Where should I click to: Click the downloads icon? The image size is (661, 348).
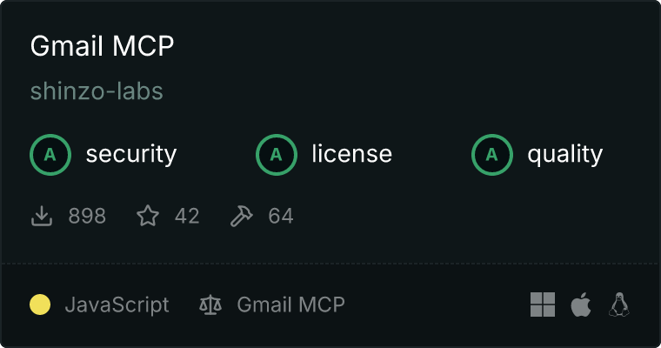click(x=42, y=216)
